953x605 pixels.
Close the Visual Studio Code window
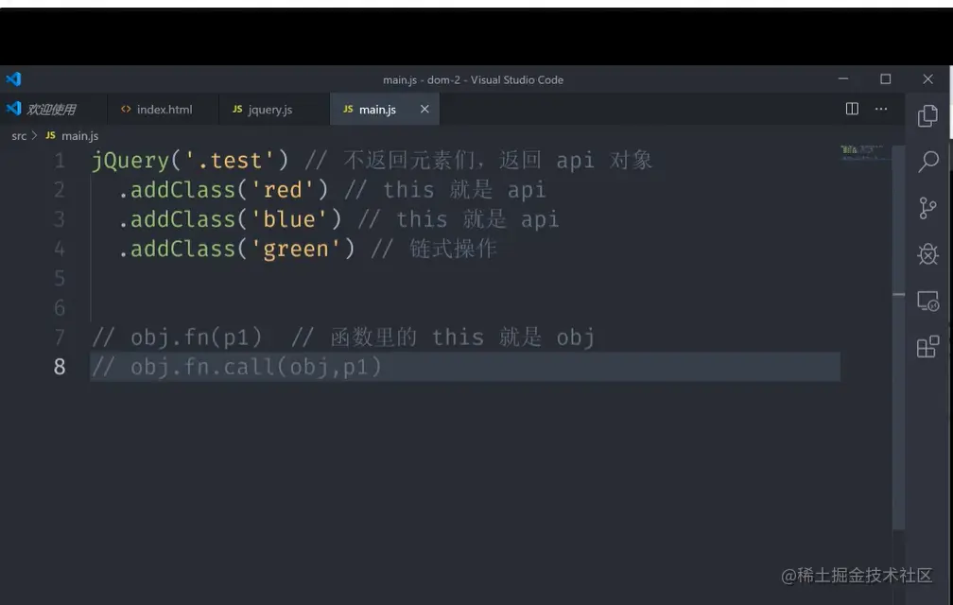pos(927,79)
